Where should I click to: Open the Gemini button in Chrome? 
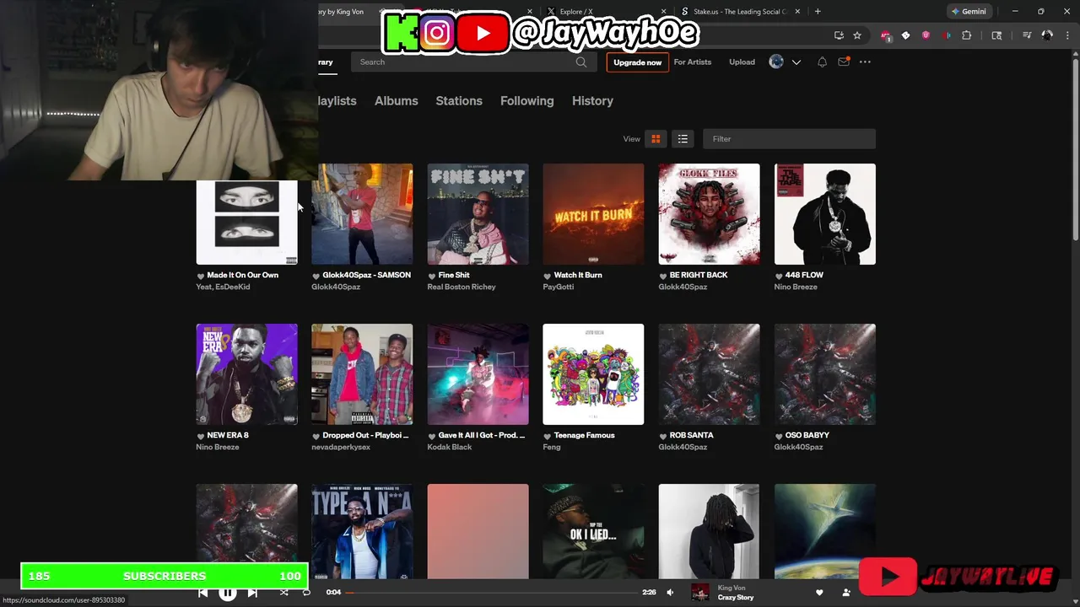tap(969, 12)
